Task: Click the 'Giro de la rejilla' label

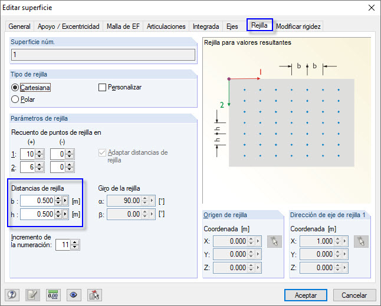Action: pyautogui.click(x=119, y=188)
